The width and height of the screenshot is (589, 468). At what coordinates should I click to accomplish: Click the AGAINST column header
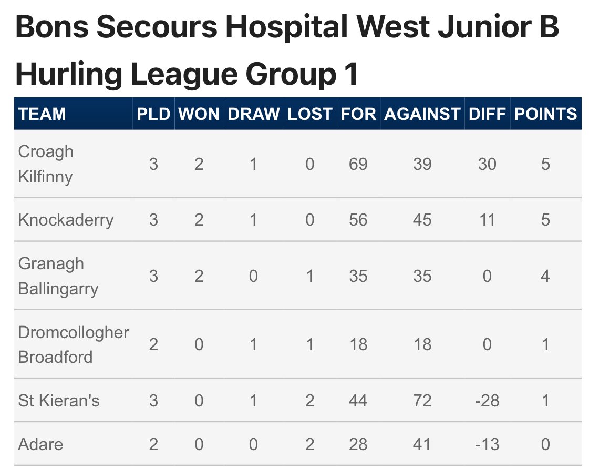click(x=422, y=114)
